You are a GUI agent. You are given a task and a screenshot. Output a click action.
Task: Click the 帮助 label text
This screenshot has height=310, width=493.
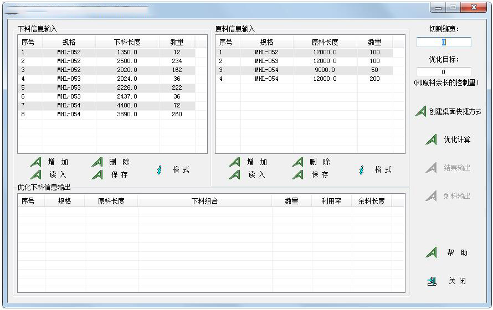[x=458, y=253]
